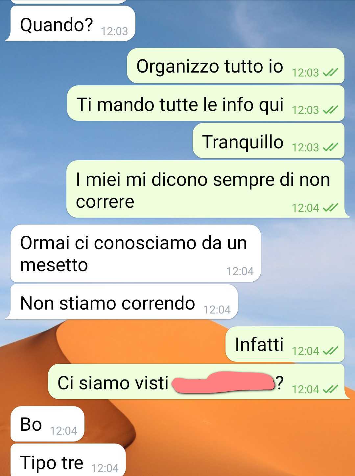The width and height of the screenshot is (355, 476).
Task: Tap the pink redacted scribble in the message
Action: click(x=224, y=383)
